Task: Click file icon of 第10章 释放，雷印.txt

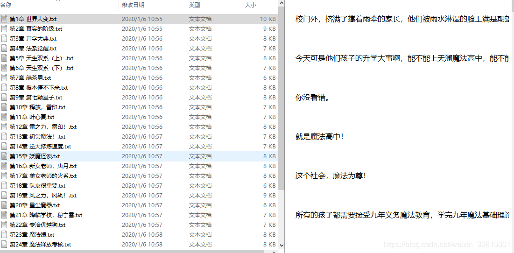Action: click(4, 107)
